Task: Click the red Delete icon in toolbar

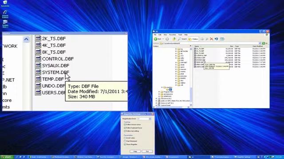Action: pyautogui.click(x=211, y=39)
